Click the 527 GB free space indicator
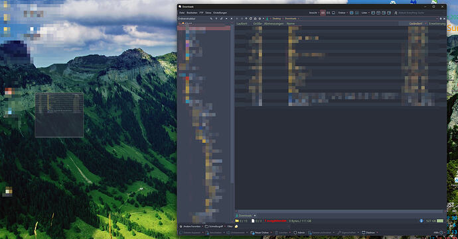458x239 pixels. [x=431, y=221]
